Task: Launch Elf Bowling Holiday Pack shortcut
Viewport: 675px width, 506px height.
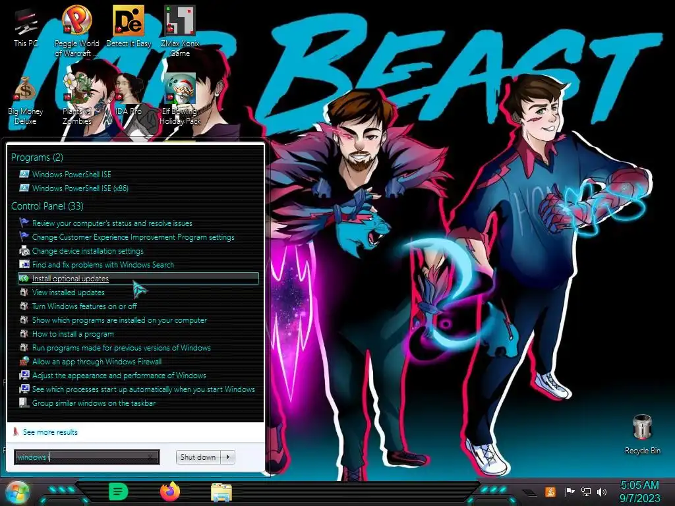Action: pyautogui.click(x=179, y=100)
